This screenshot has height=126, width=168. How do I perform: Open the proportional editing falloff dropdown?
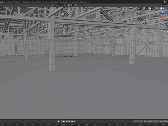coord(79,5)
